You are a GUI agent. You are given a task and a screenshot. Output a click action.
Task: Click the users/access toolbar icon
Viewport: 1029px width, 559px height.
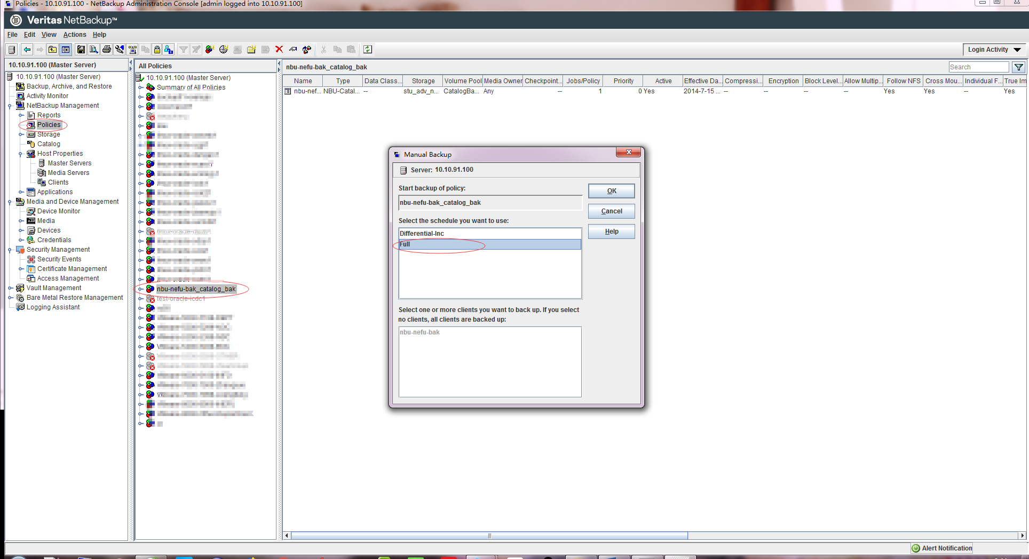[x=169, y=50]
